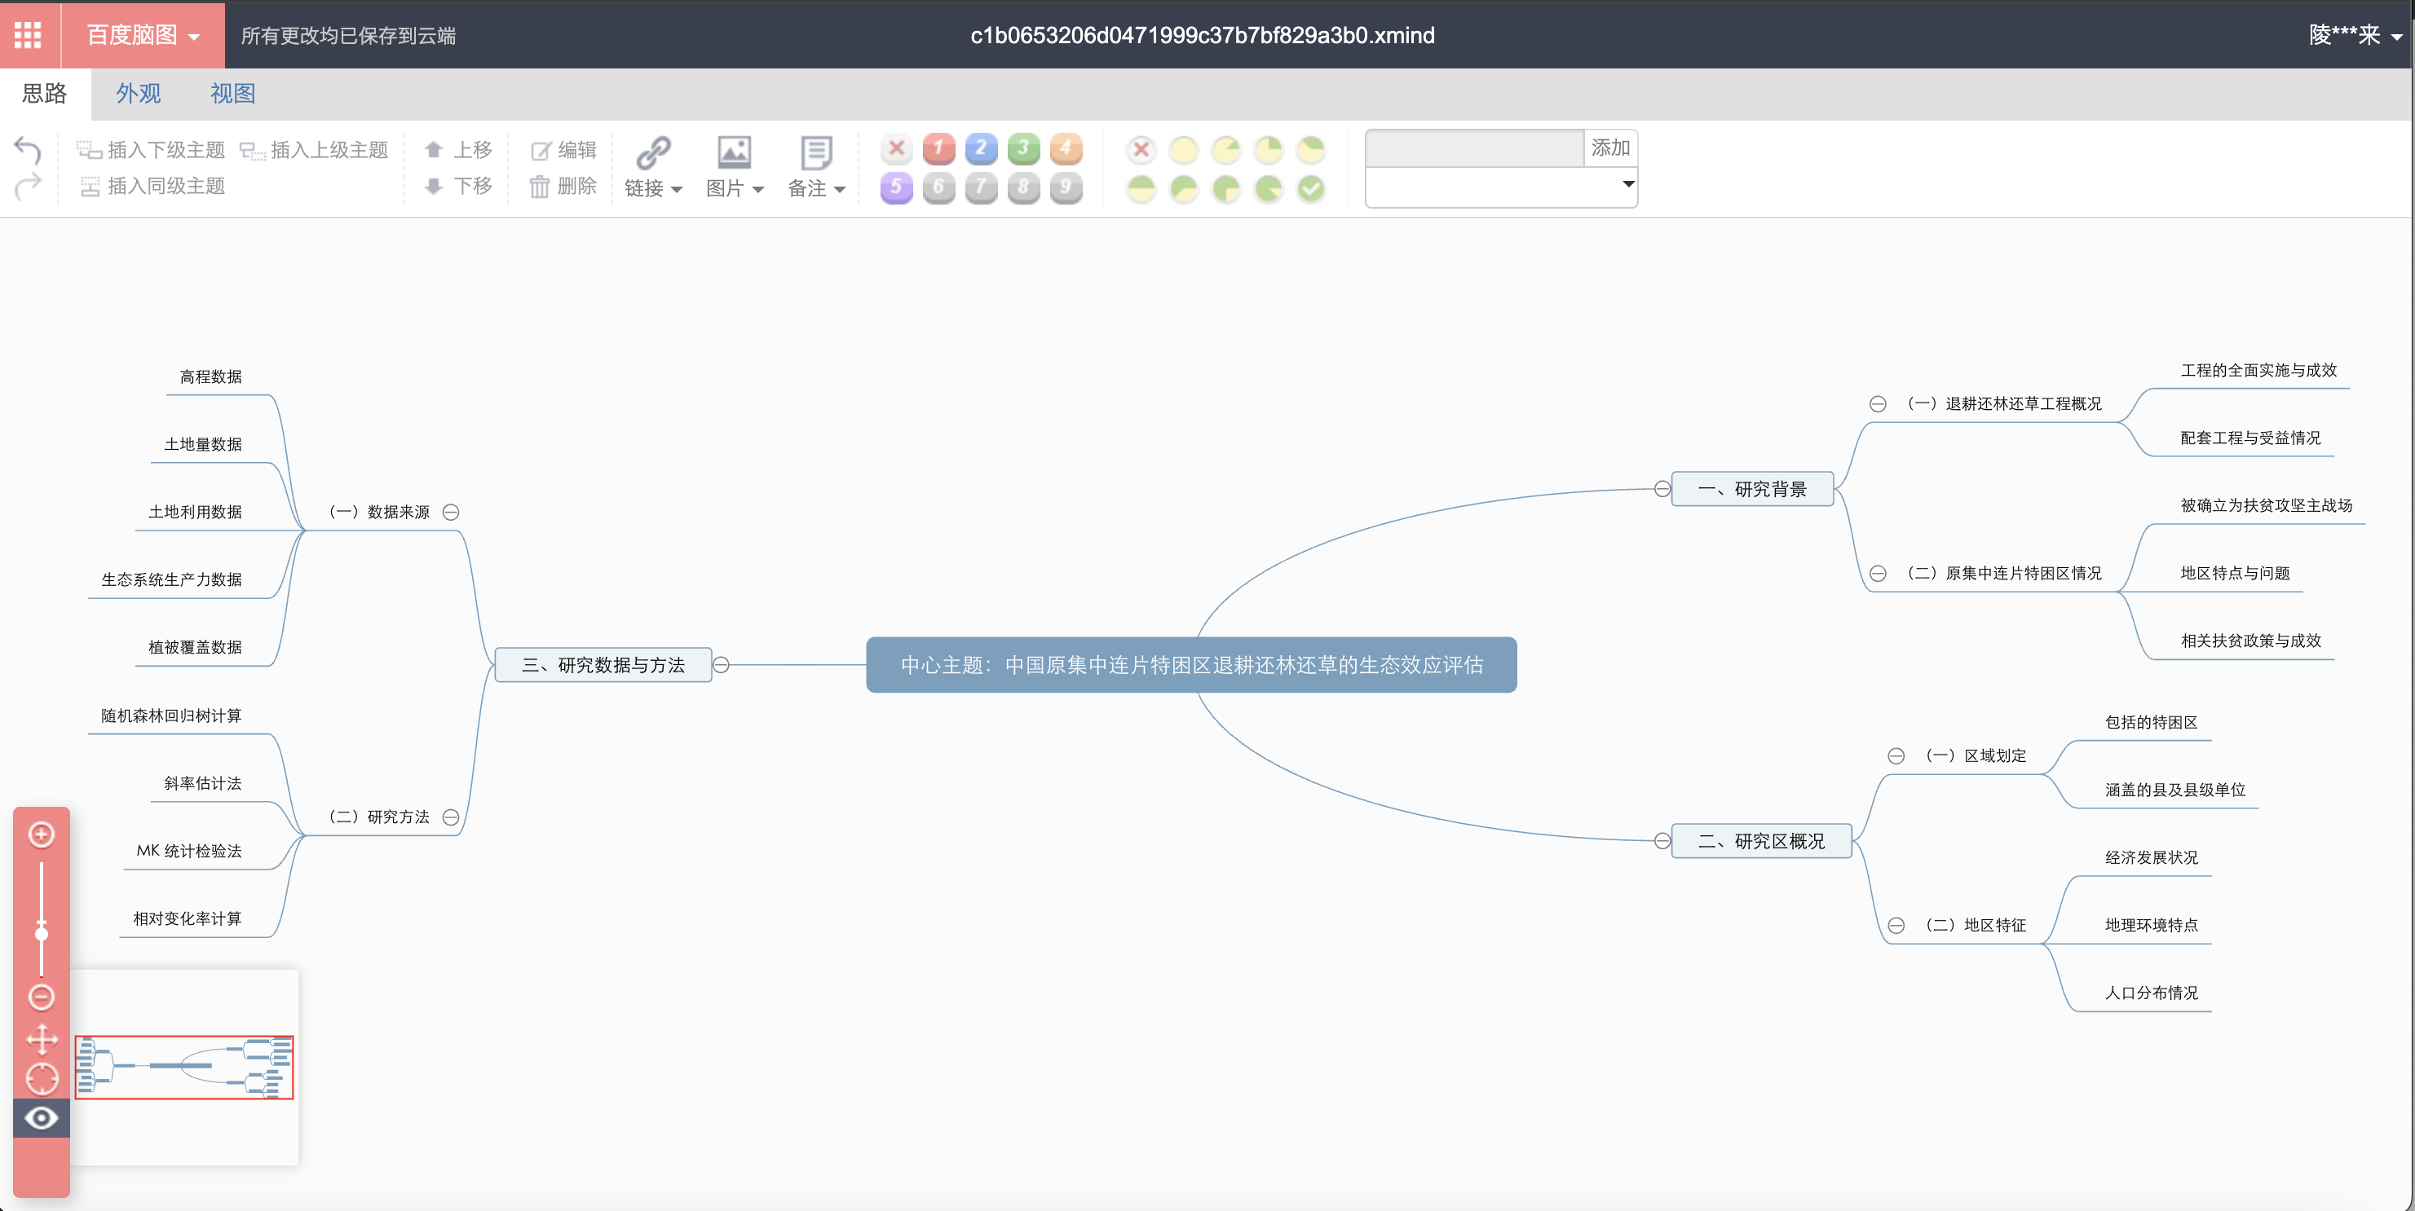This screenshot has width=2415, height=1211.
Task: Switch to 思路 tab
Action: 45,93
